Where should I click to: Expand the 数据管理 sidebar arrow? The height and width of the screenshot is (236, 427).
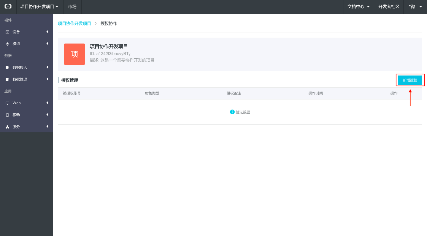47,79
